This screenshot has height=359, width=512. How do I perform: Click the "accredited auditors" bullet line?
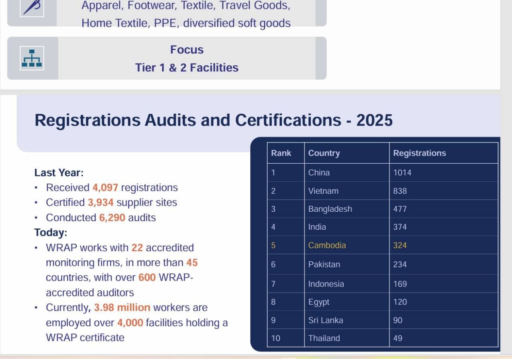click(90, 293)
